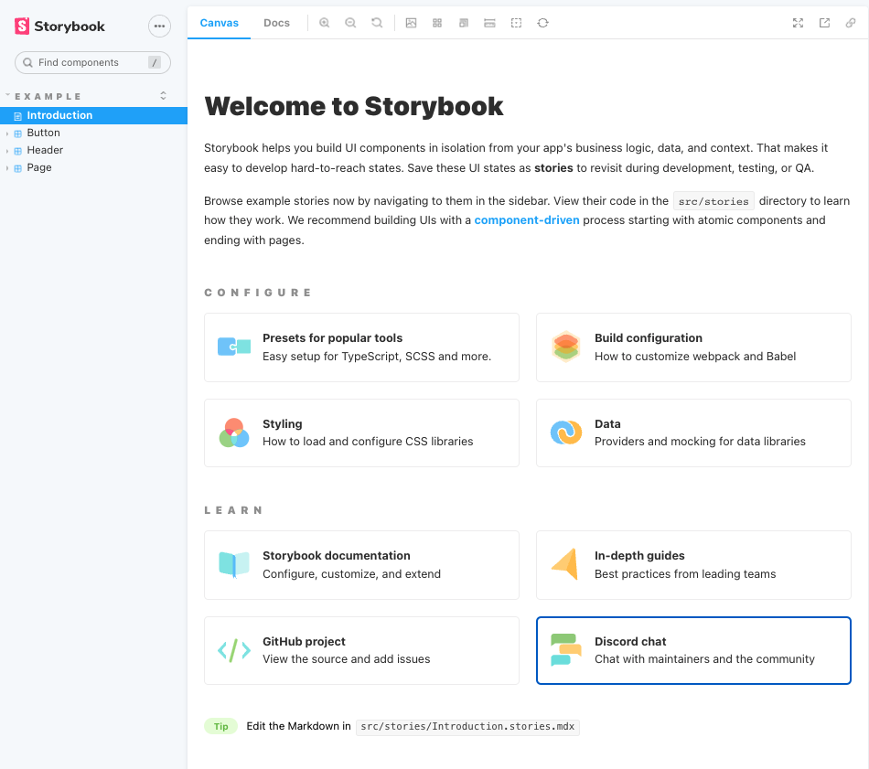Click the Introduction document icon
869x769 pixels.
coord(17,116)
